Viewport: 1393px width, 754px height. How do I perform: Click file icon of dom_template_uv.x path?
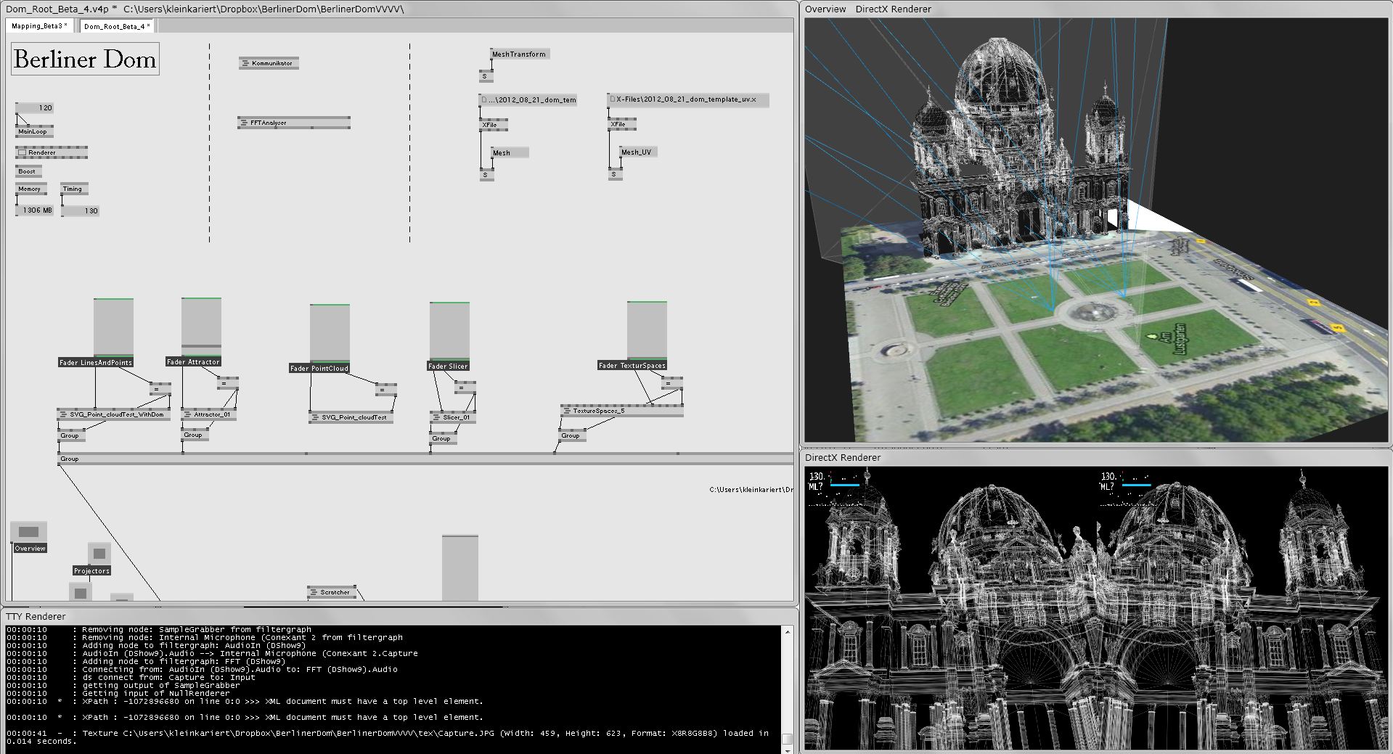coord(613,99)
